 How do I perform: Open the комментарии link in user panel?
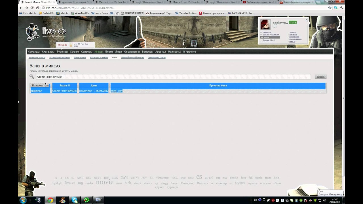click(x=295, y=39)
